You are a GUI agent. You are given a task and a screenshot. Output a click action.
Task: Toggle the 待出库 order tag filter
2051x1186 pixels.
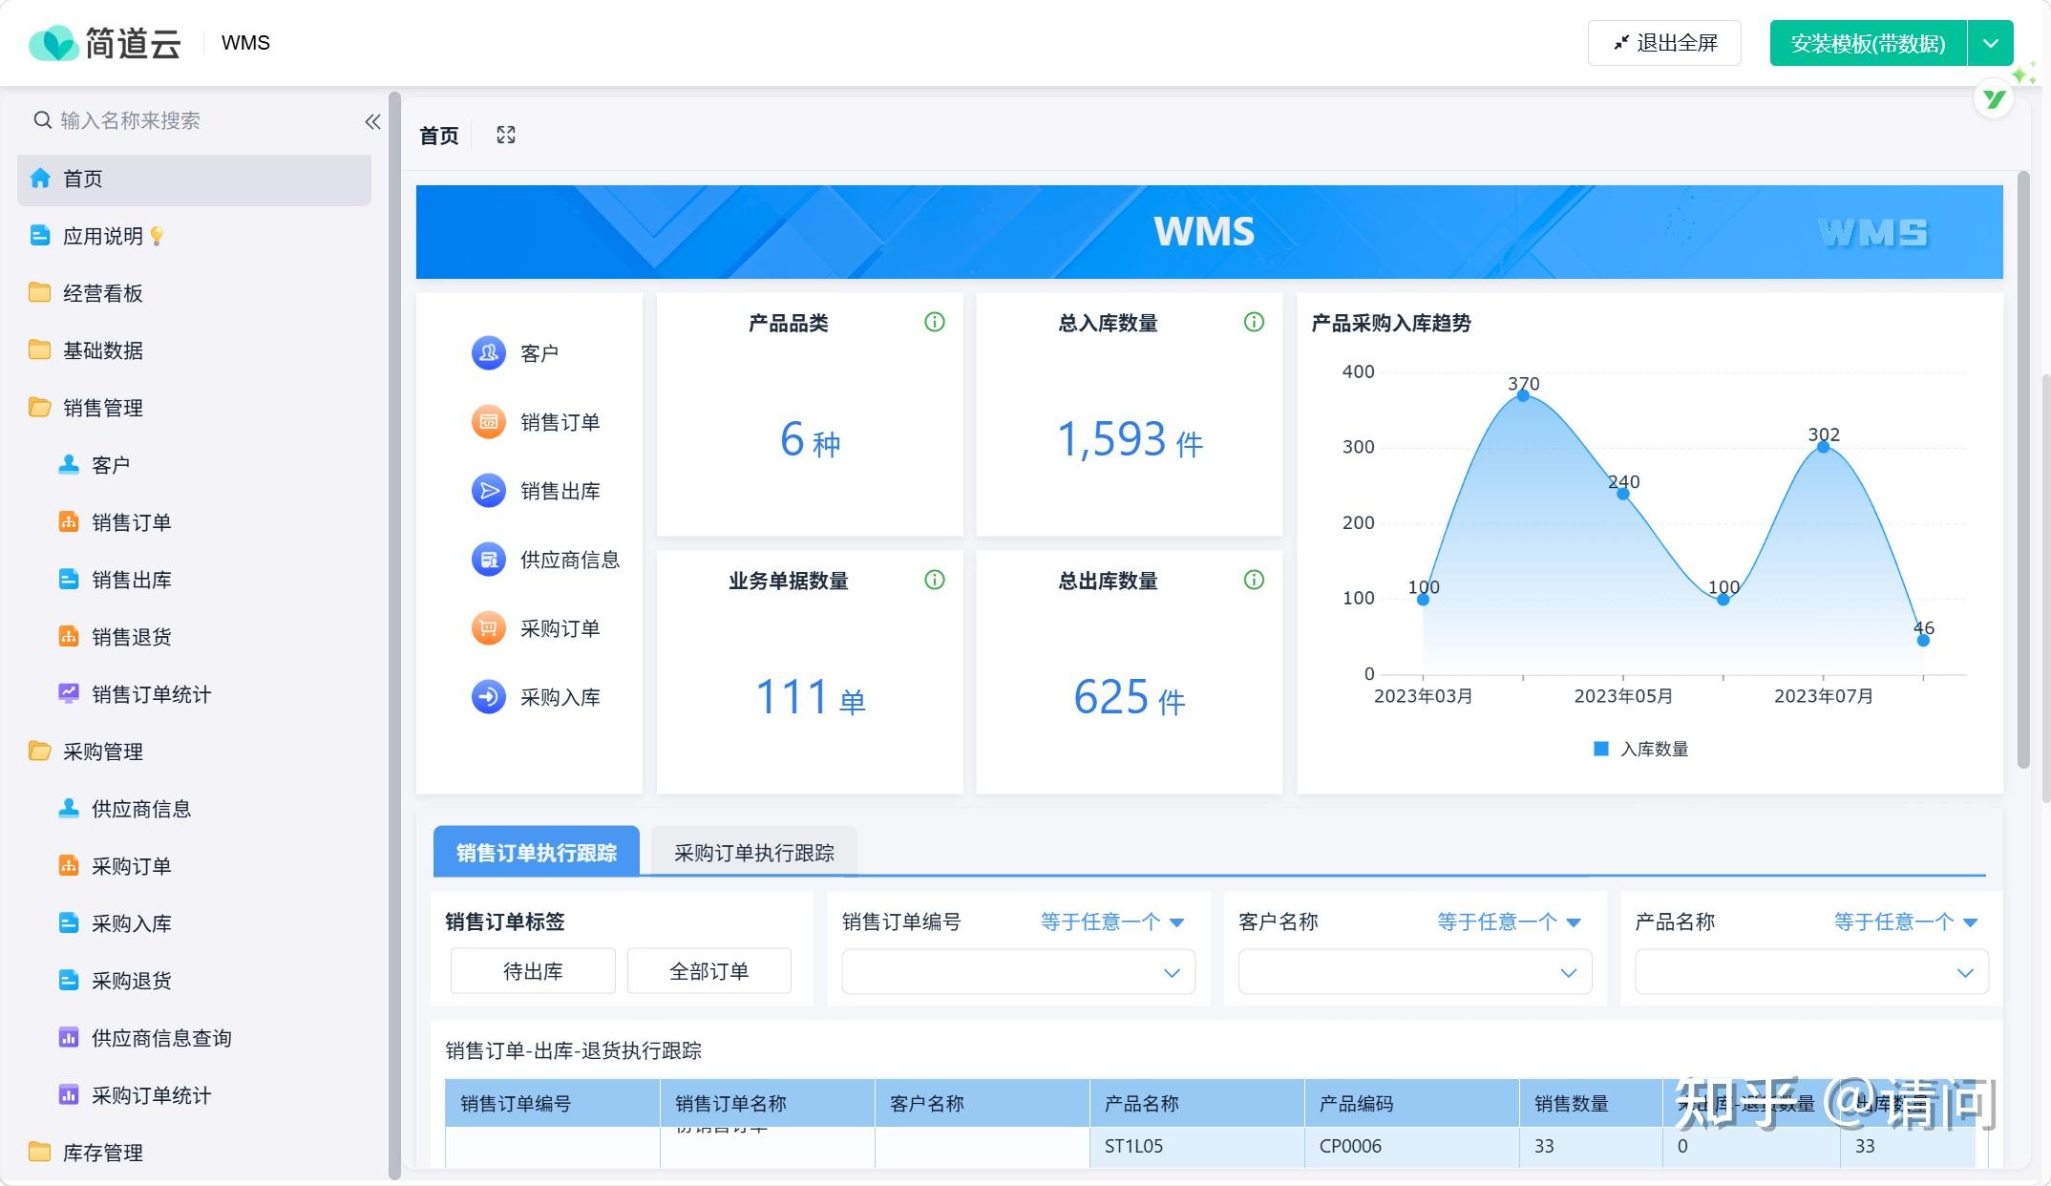point(533,971)
